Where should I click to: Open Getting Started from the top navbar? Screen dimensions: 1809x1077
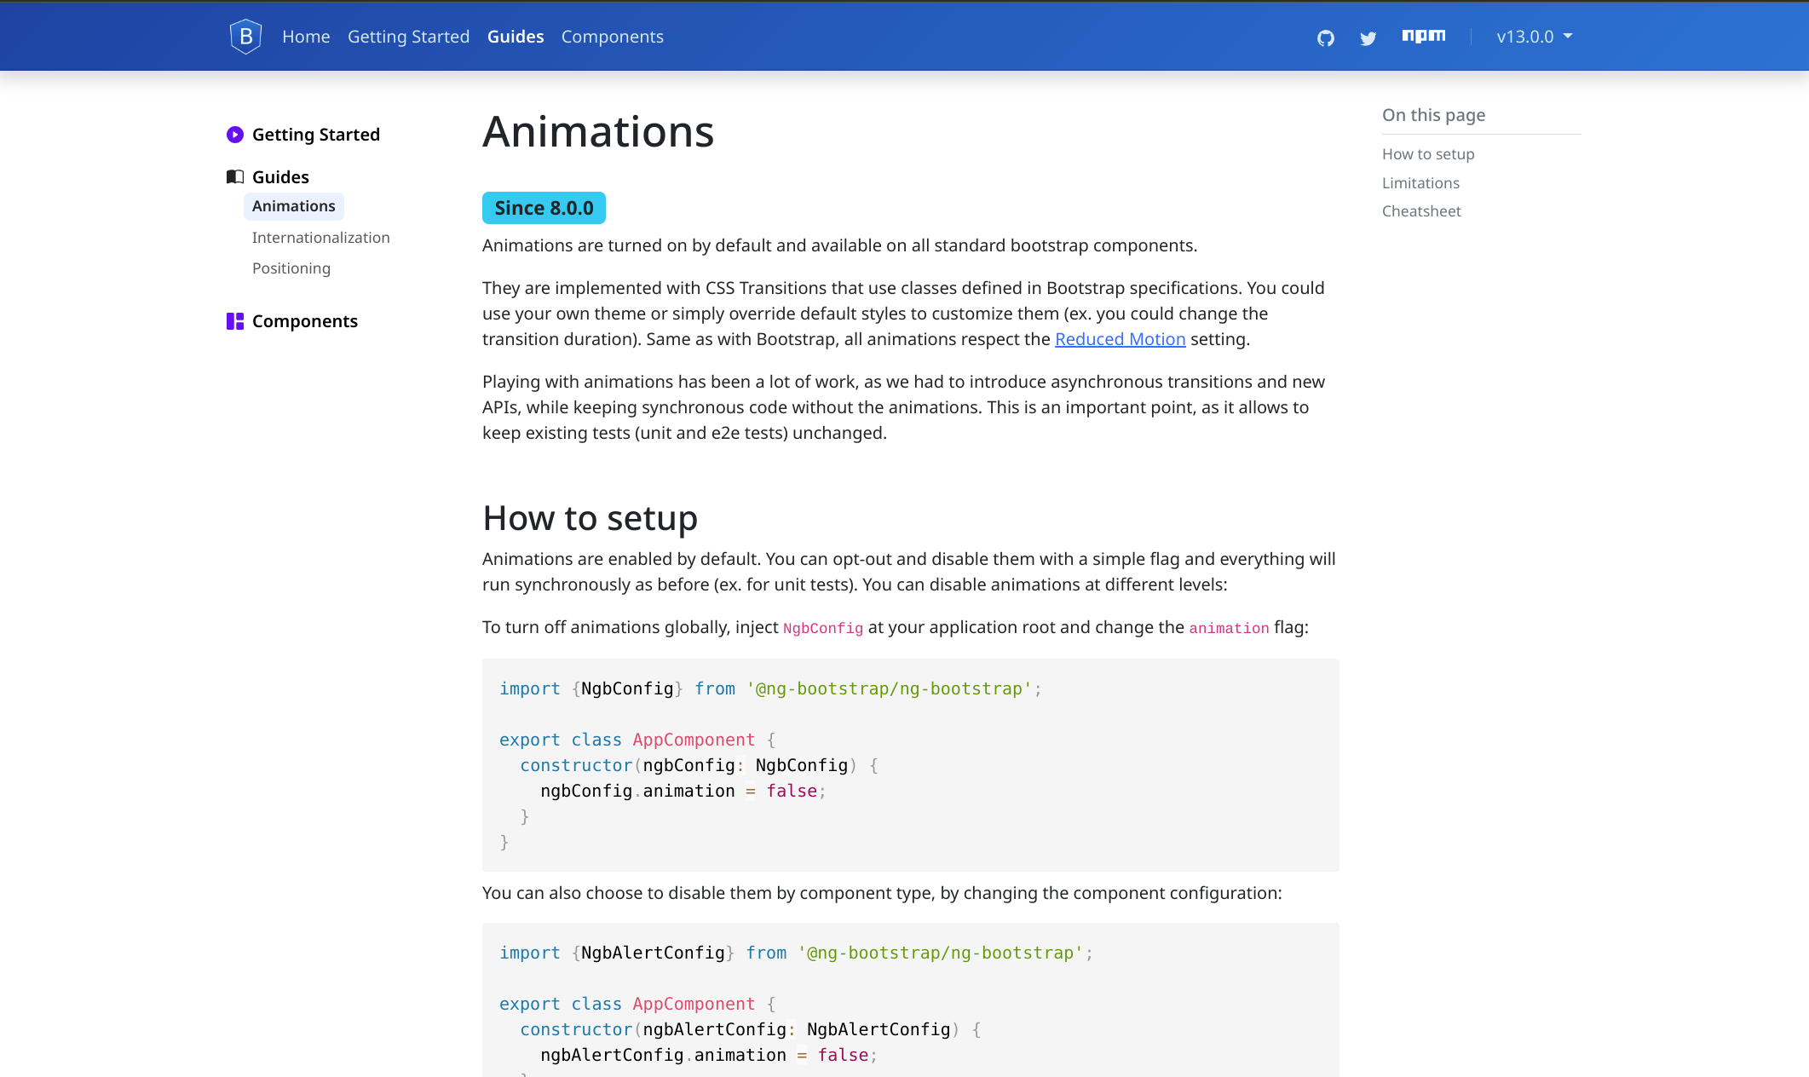coord(408,37)
